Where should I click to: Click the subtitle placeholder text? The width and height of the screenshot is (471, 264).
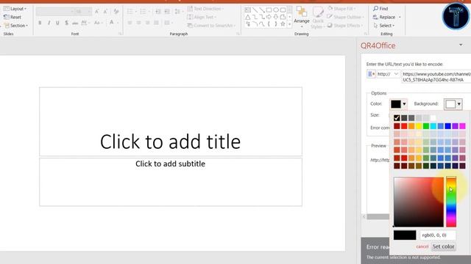170,164
